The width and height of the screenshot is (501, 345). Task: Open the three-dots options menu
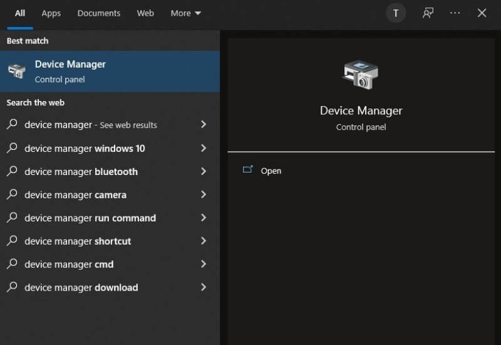[455, 13]
